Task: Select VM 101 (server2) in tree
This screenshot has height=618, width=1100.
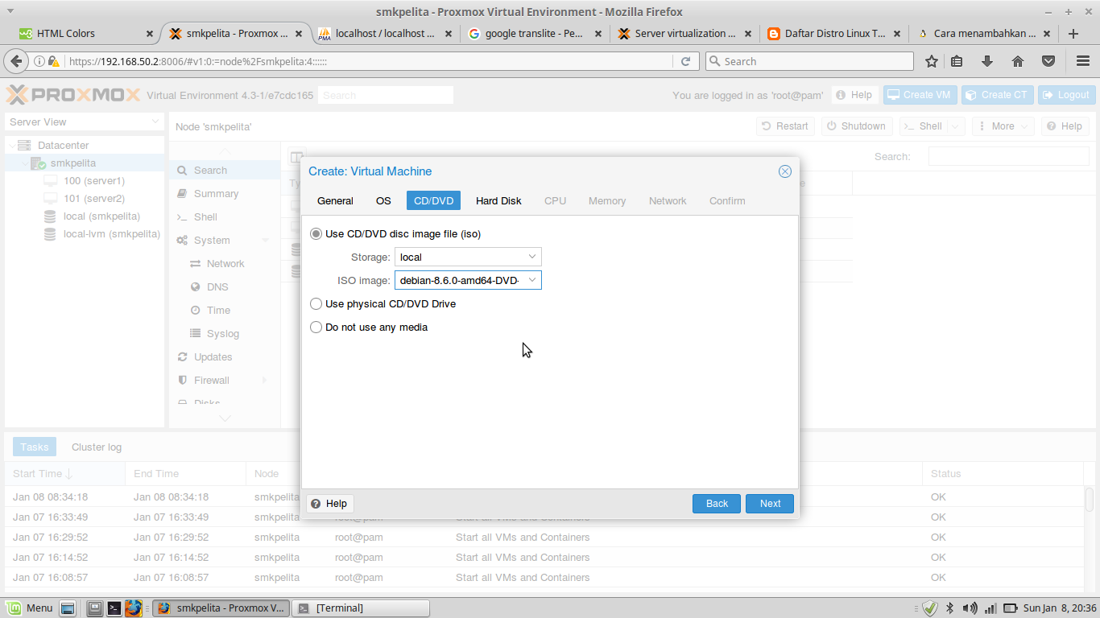Action: (93, 199)
